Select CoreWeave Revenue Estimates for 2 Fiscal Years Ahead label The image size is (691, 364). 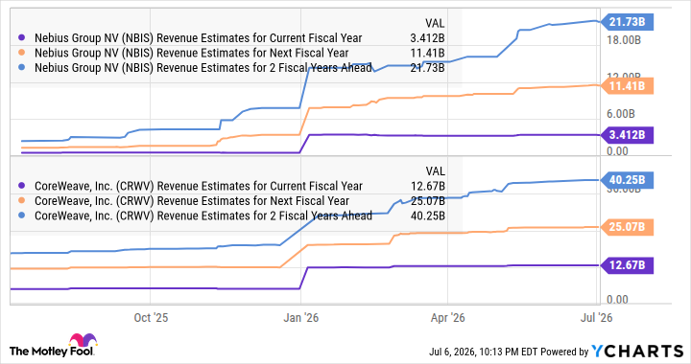click(203, 216)
